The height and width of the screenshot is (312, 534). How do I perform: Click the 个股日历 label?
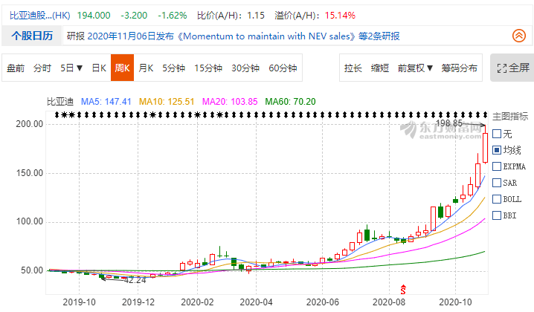(32, 36)
